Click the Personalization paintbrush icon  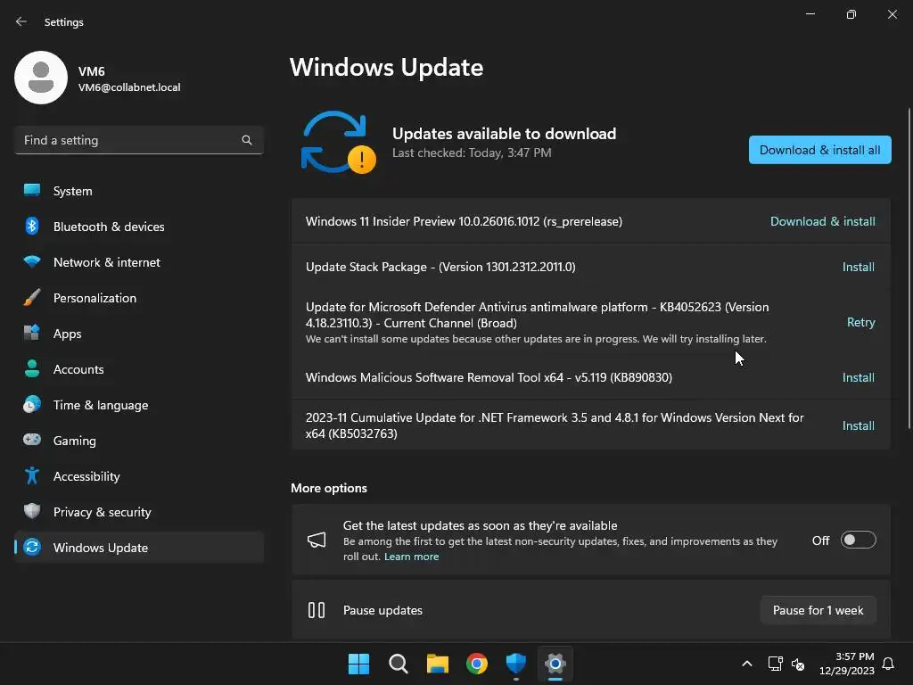[32, 298]
